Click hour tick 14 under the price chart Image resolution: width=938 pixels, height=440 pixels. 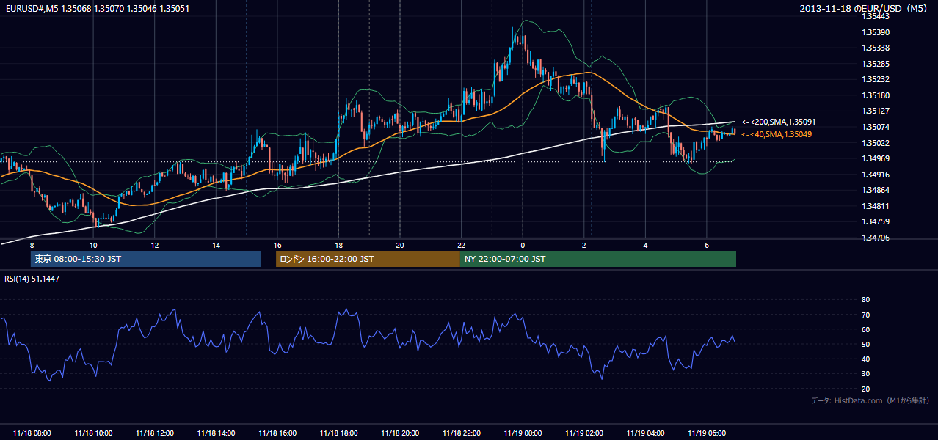point(216,245)
